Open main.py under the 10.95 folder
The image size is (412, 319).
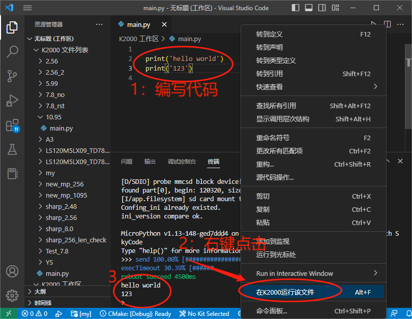[x=68, y=129]
